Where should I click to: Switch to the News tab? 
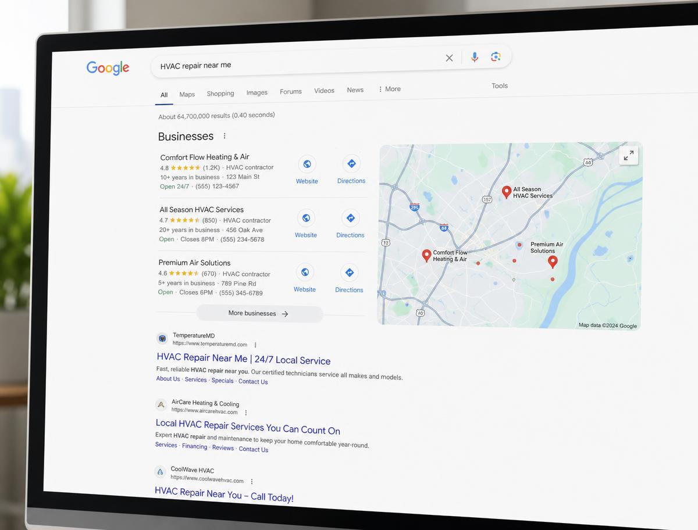tap(355, 90)
